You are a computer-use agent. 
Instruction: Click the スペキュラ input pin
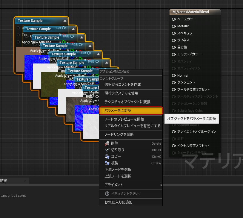(x=174, y=33)
